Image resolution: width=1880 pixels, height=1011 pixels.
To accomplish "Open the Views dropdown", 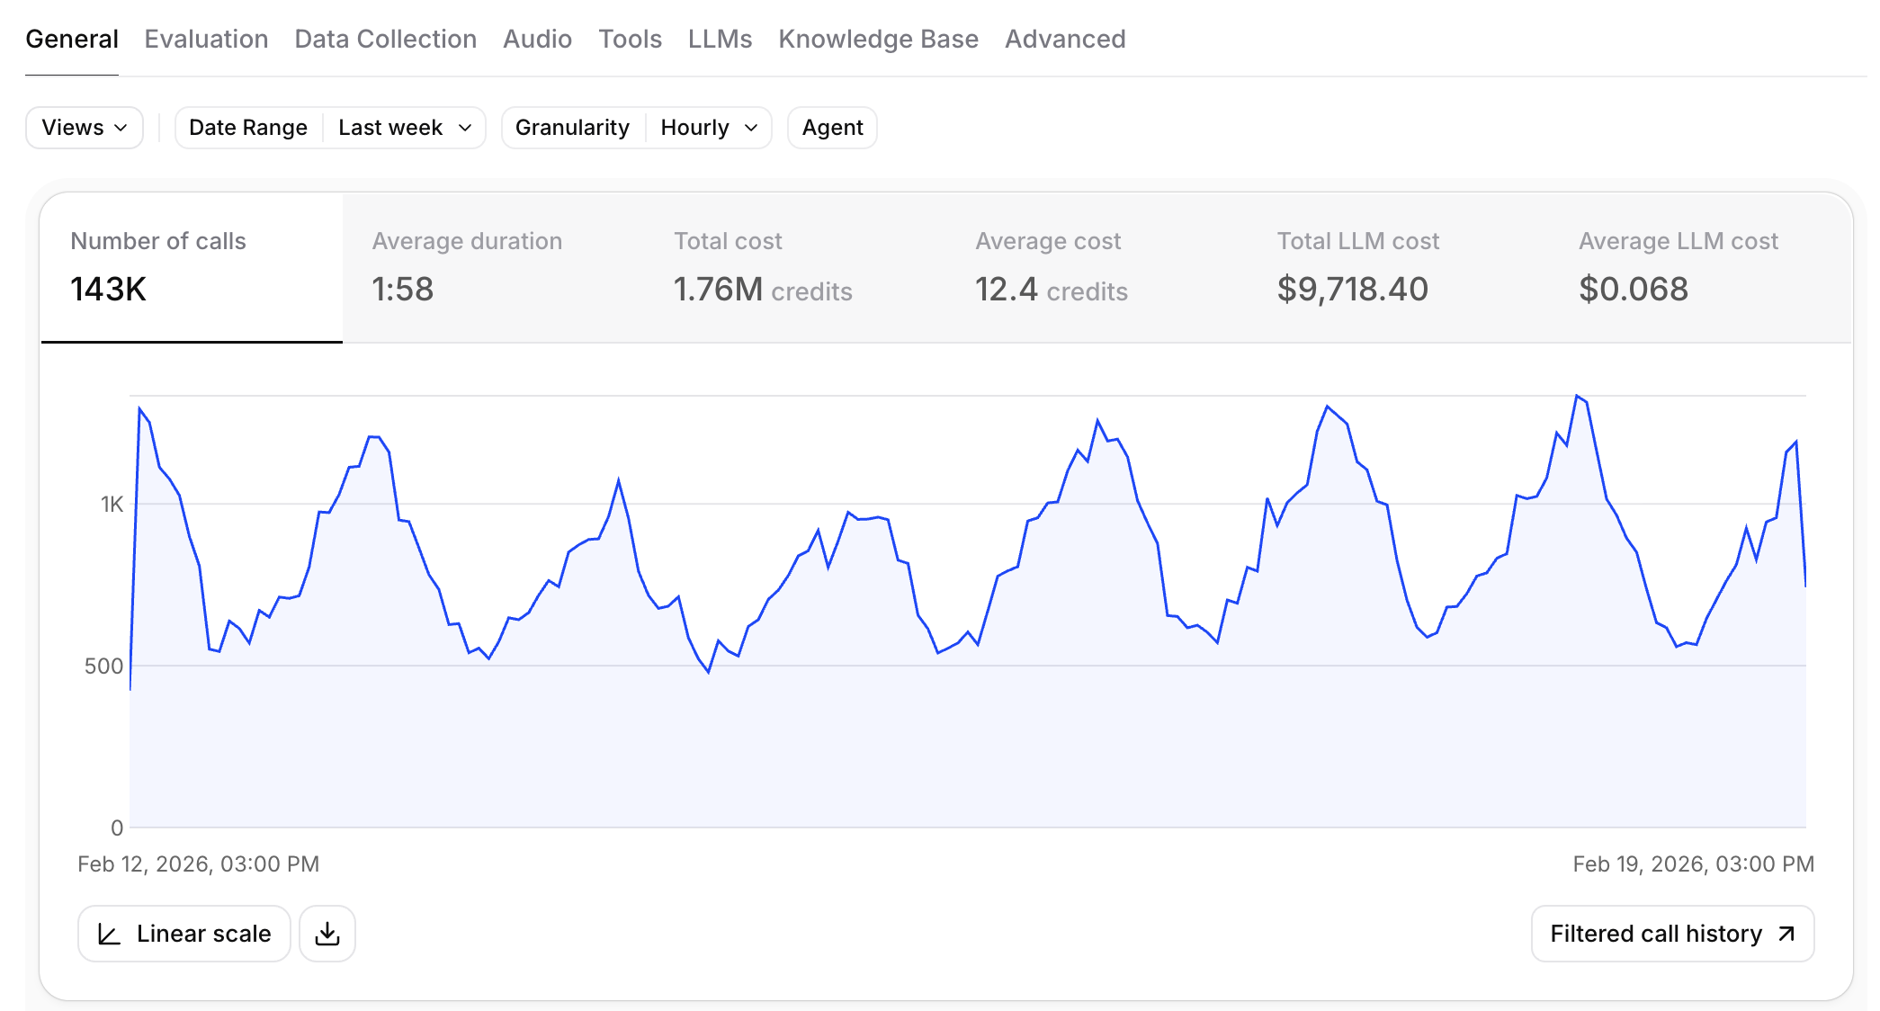I will tap(84, 128).
